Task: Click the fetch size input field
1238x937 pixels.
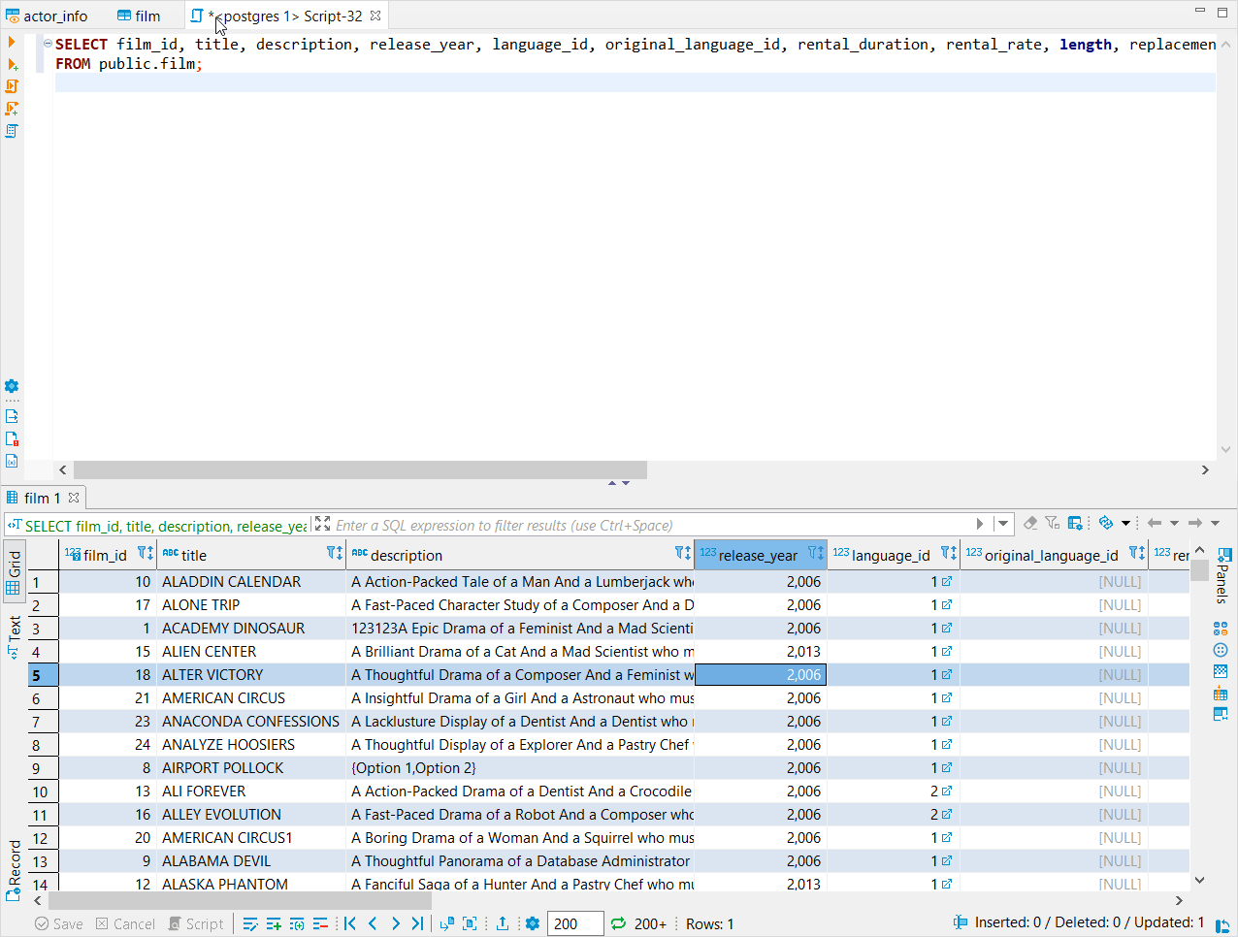Action: pyautogui.click(x=574, y=922)
